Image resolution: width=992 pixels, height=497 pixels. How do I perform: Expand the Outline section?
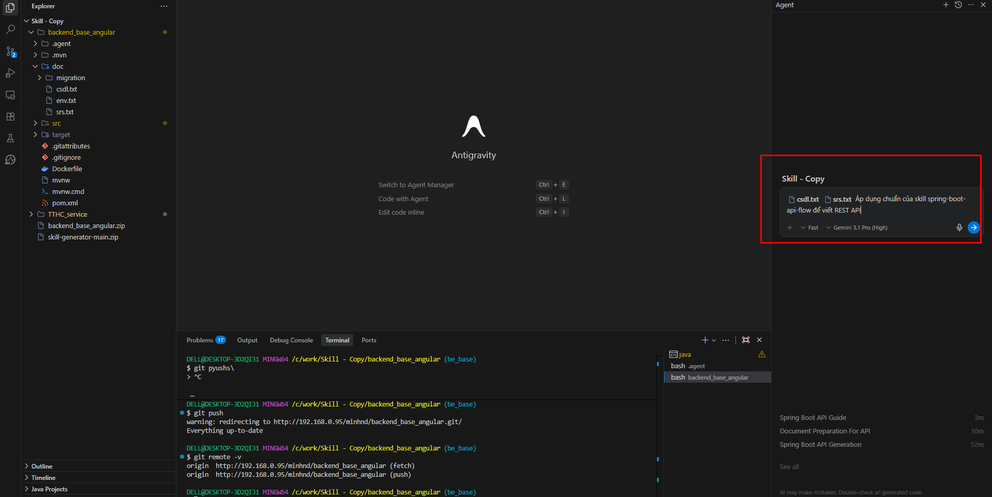coord(41,466)
